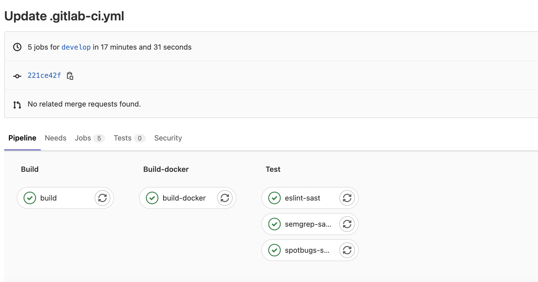
Task: Click the build-docker passed status icon
Action: click(x=152, y=198)
